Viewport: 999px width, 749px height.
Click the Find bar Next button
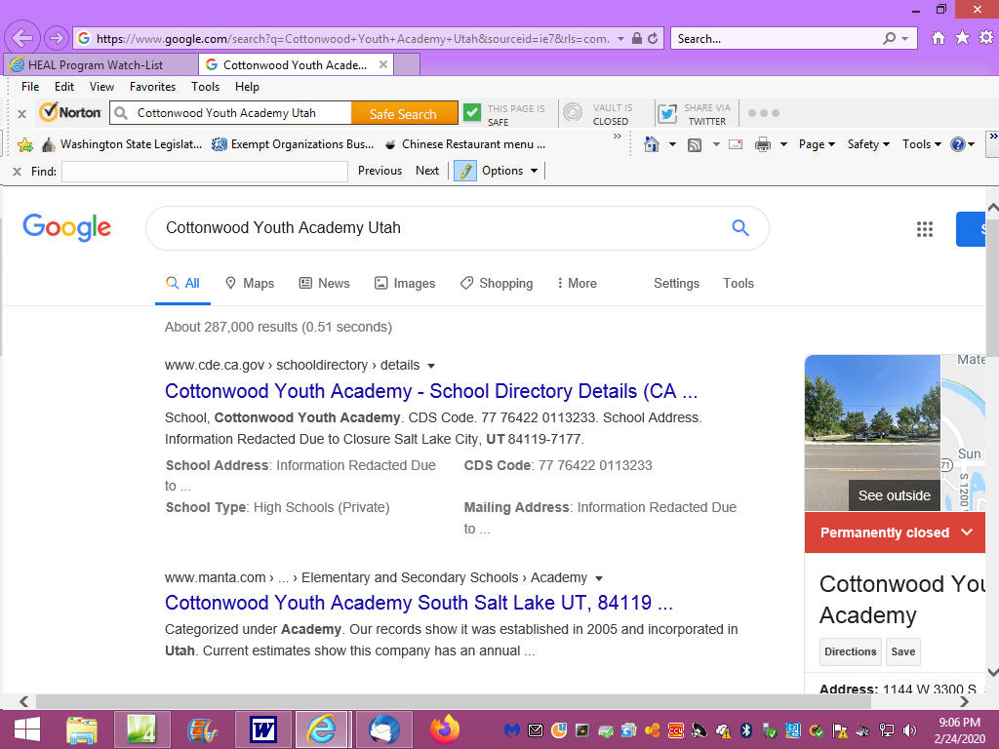tap(427, 171)
